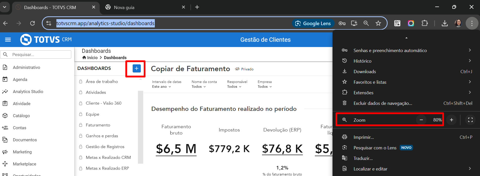Choose Imprimir... from Chrome menu
Image resolution: width=480 pixels, height=176 pixels.
pos(406,137)
